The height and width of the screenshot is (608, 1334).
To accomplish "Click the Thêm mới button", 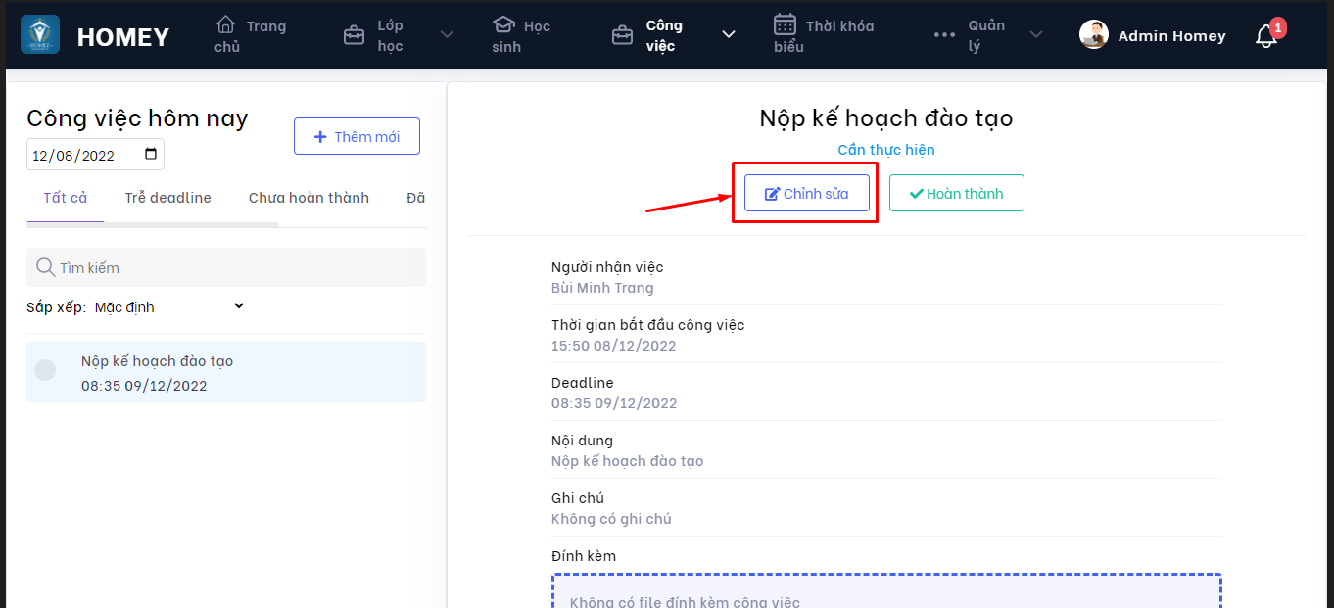I will click(x=357, y=137).
